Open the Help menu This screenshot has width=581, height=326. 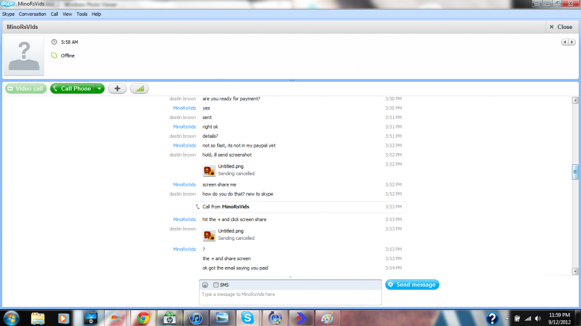point(96,14)
